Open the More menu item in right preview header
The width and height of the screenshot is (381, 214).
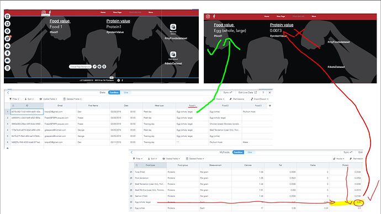coord(314,17)
